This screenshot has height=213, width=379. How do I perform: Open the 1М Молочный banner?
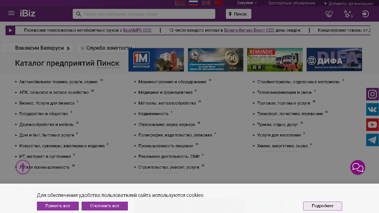pos(156,60)
